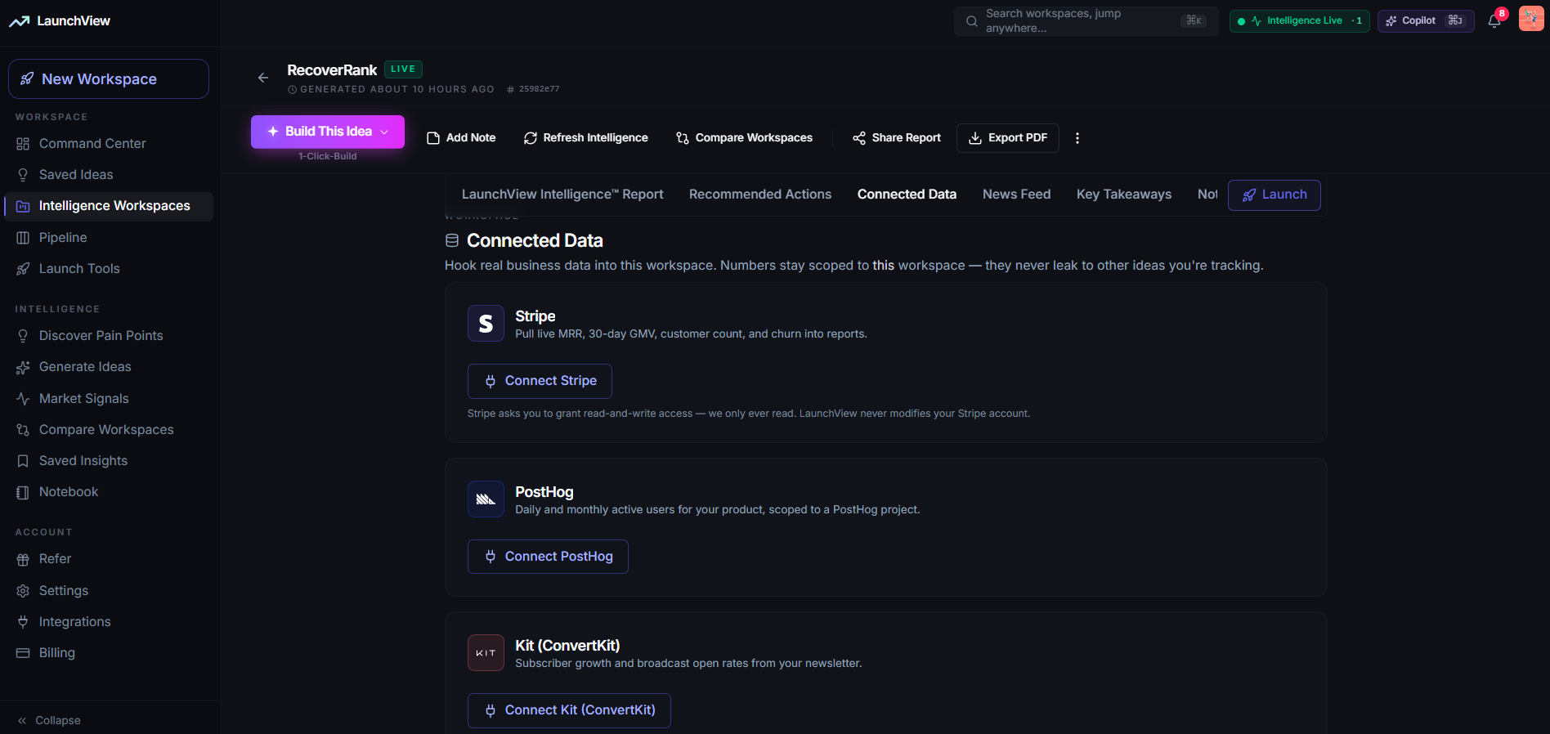Switch to Key Takeaways tab
This screenshot has height=734, width=1550.
point(1124,195)
